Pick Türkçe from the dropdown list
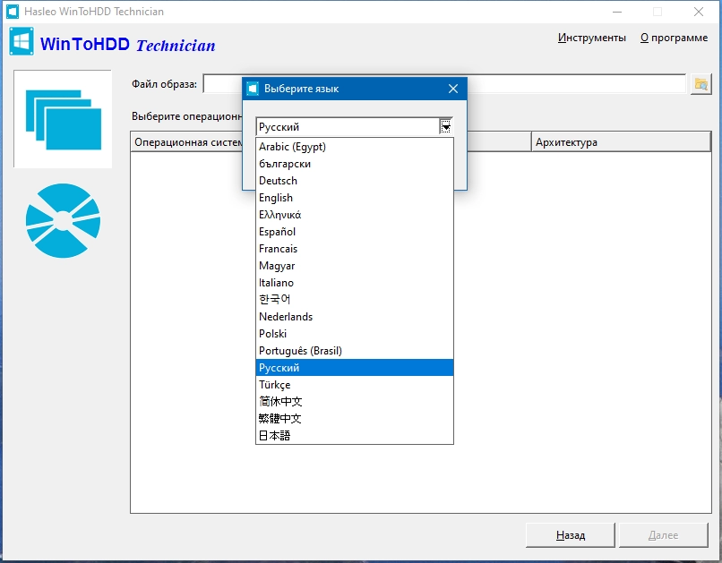 click(355, 385)
